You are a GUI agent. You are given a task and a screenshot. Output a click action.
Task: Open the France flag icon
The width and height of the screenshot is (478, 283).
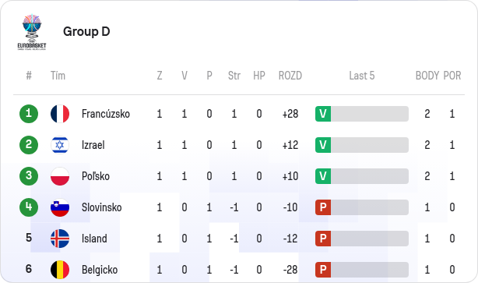pos(60,114)
